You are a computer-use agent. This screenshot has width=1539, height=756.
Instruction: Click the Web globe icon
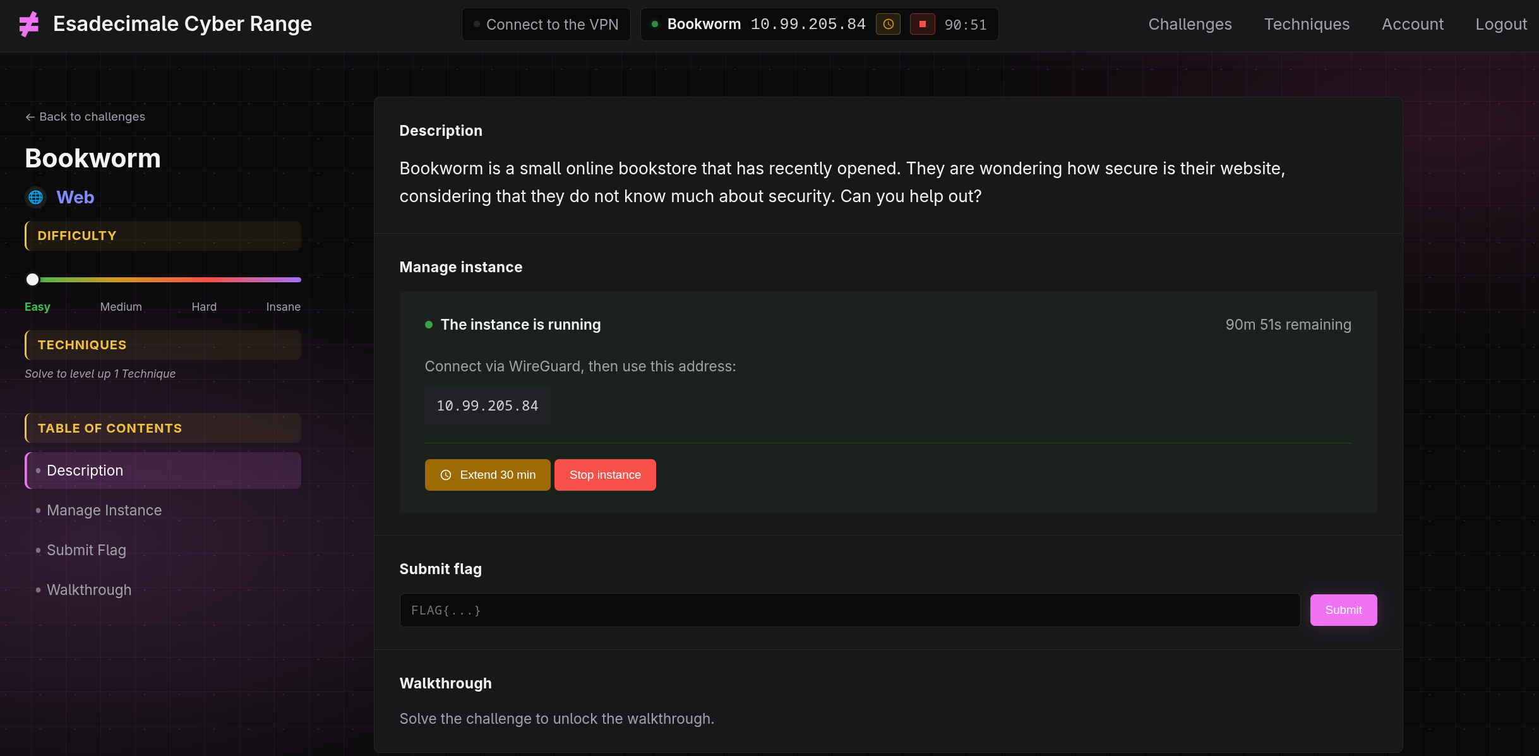[36, 197]
